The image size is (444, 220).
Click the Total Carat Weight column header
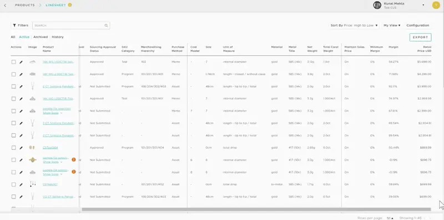tap(331, 49)
